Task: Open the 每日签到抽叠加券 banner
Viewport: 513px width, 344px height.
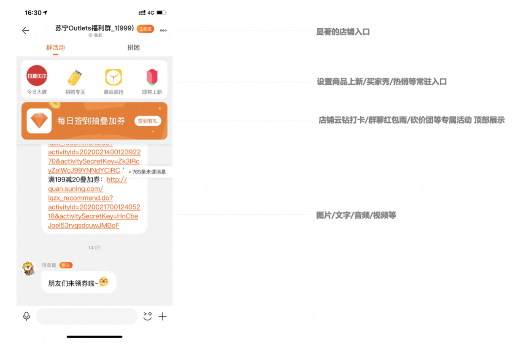Action: pos(94,121)
